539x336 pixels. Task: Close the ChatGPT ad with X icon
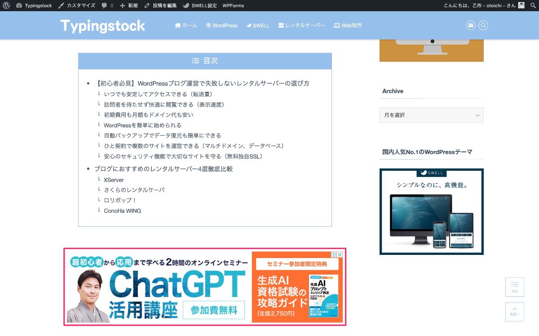tap(340, 254)
